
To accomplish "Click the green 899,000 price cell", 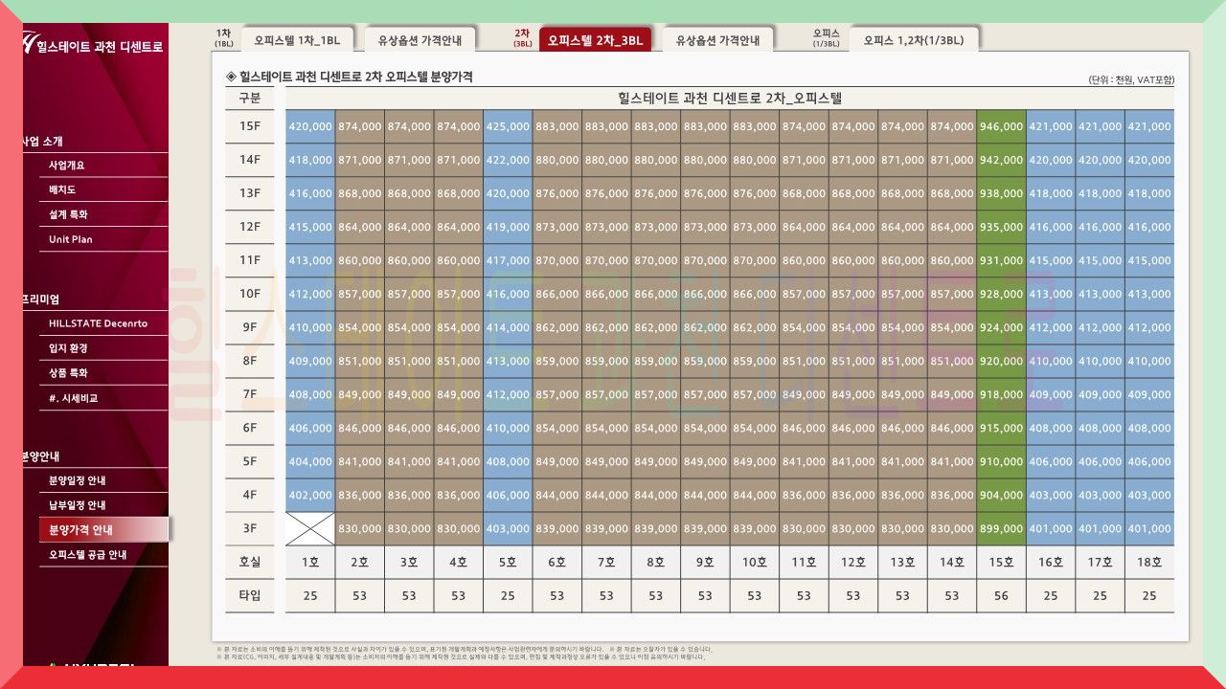I will pyautogui.click(x=1001, y=528).
